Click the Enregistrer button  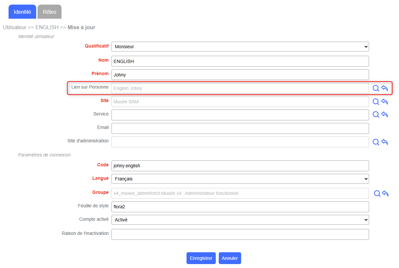[201, 258]
